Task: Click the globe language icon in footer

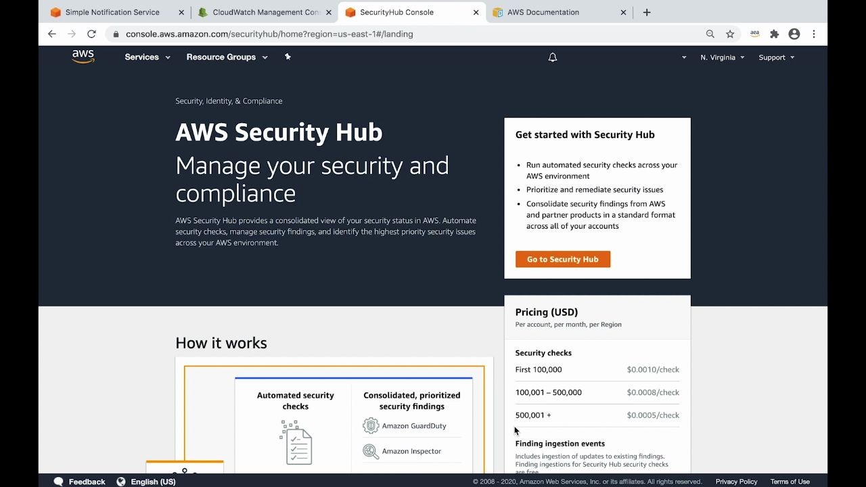Action: 121,482
